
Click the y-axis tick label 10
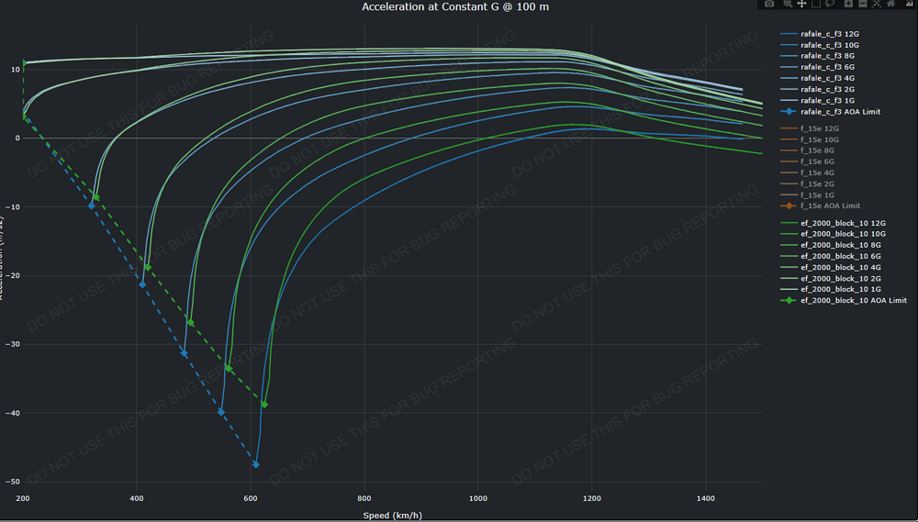pos(16,70)
